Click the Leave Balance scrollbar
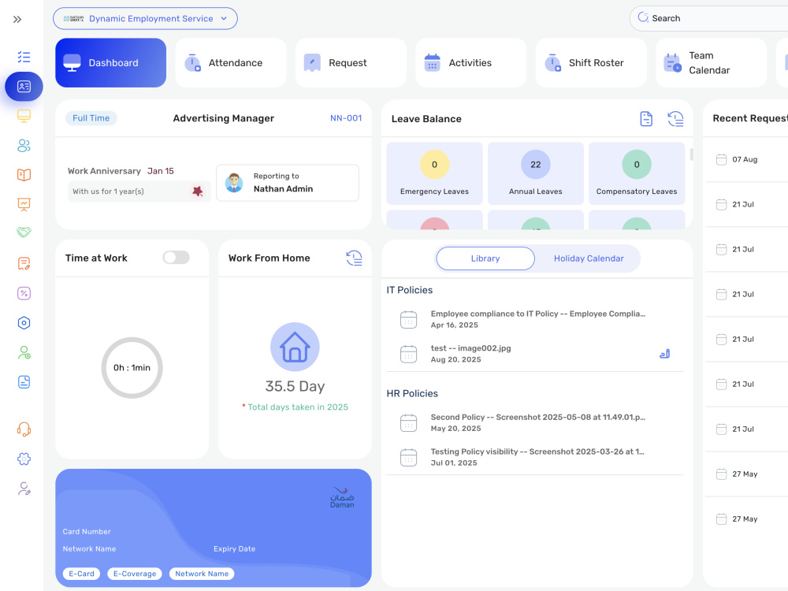This screenshot has width=788, height=591. click(692, 154)
